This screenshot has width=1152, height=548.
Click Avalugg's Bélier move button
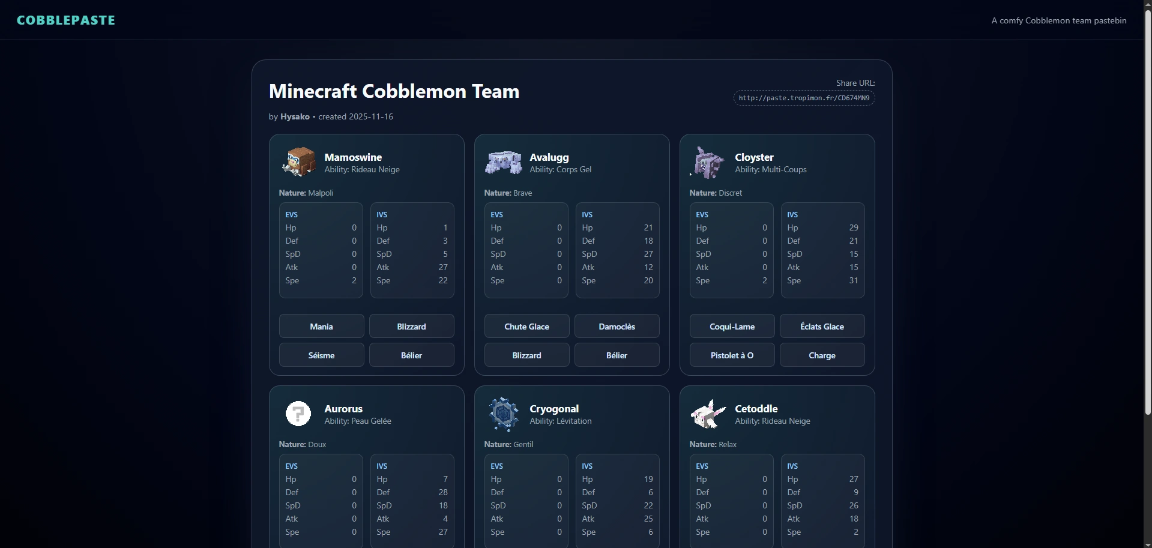click(x=617, y=355)
